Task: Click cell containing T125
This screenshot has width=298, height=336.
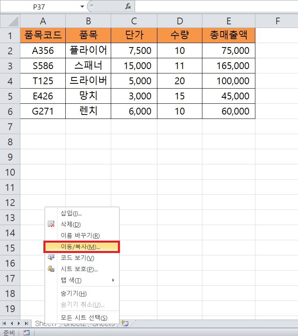Action: tap(43, 81)
